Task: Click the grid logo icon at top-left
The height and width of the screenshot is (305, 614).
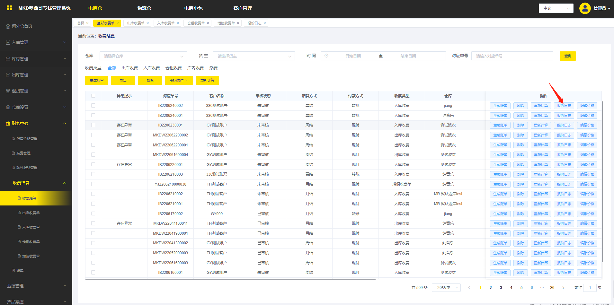Action: (x=9, y=8)
